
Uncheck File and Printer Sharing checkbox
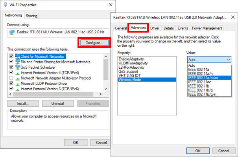tap(11, 62)
